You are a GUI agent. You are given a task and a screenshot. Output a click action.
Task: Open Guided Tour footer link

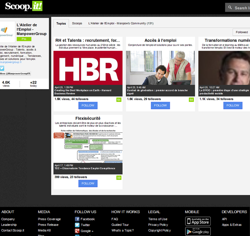pyautogui.click(x=120, y=225)
